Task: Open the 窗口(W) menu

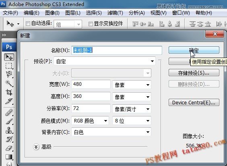Action: click(x=181, y=13)
